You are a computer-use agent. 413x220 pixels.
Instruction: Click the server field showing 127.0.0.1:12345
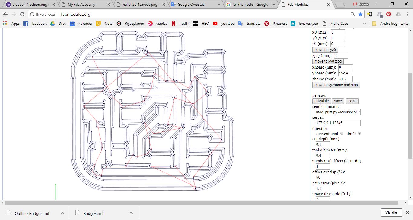click(x=338, y=123)
